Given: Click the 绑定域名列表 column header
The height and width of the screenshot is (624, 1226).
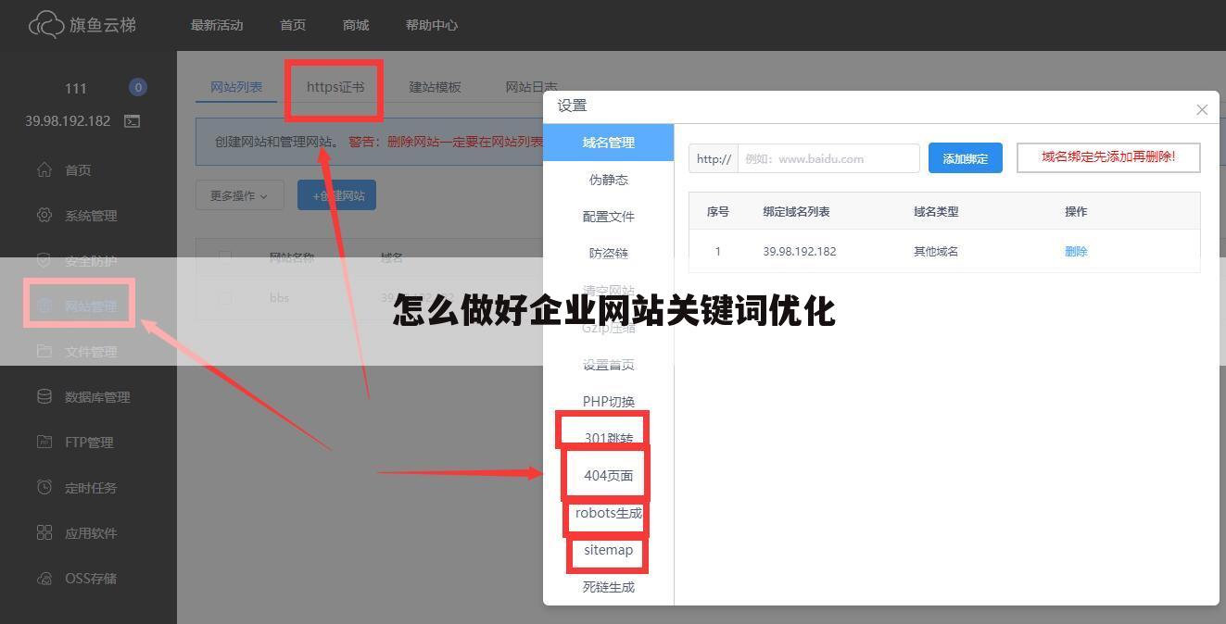Looking at the screenshot, I should 796,211.
